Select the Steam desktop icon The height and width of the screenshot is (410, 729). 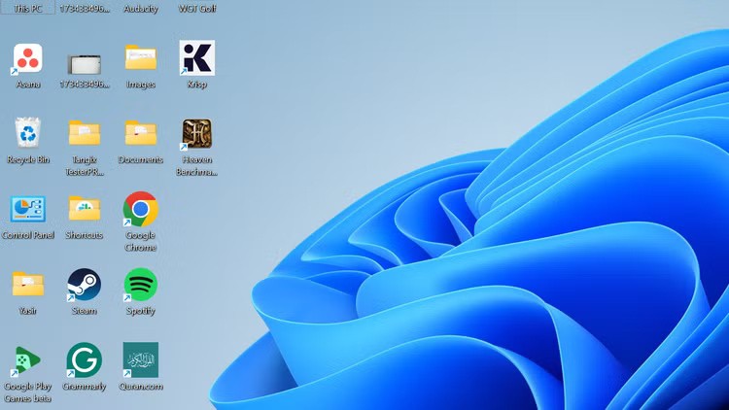click(x=85, y=285)
